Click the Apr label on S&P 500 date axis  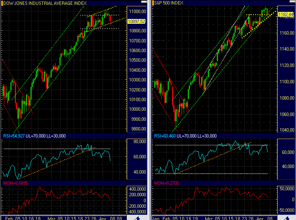point(260,218)
